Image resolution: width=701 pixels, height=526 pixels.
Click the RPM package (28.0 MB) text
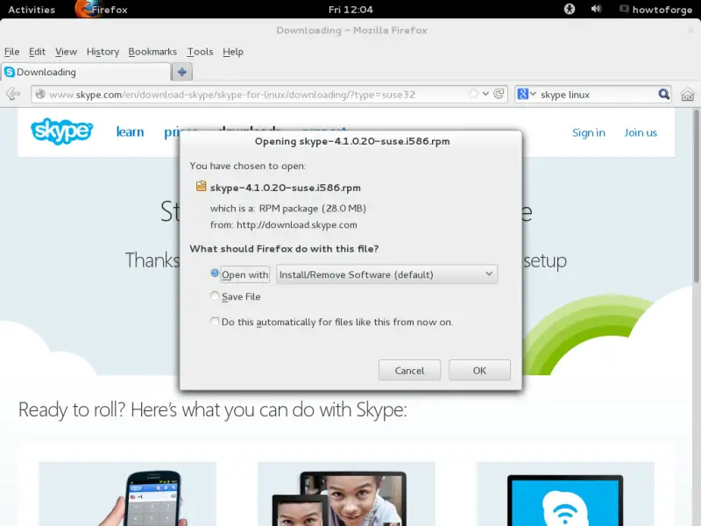click(x=313, y=209)
